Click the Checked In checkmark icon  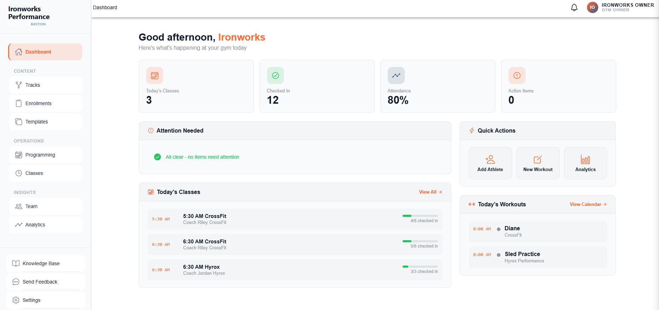click(x=275, y=75)
